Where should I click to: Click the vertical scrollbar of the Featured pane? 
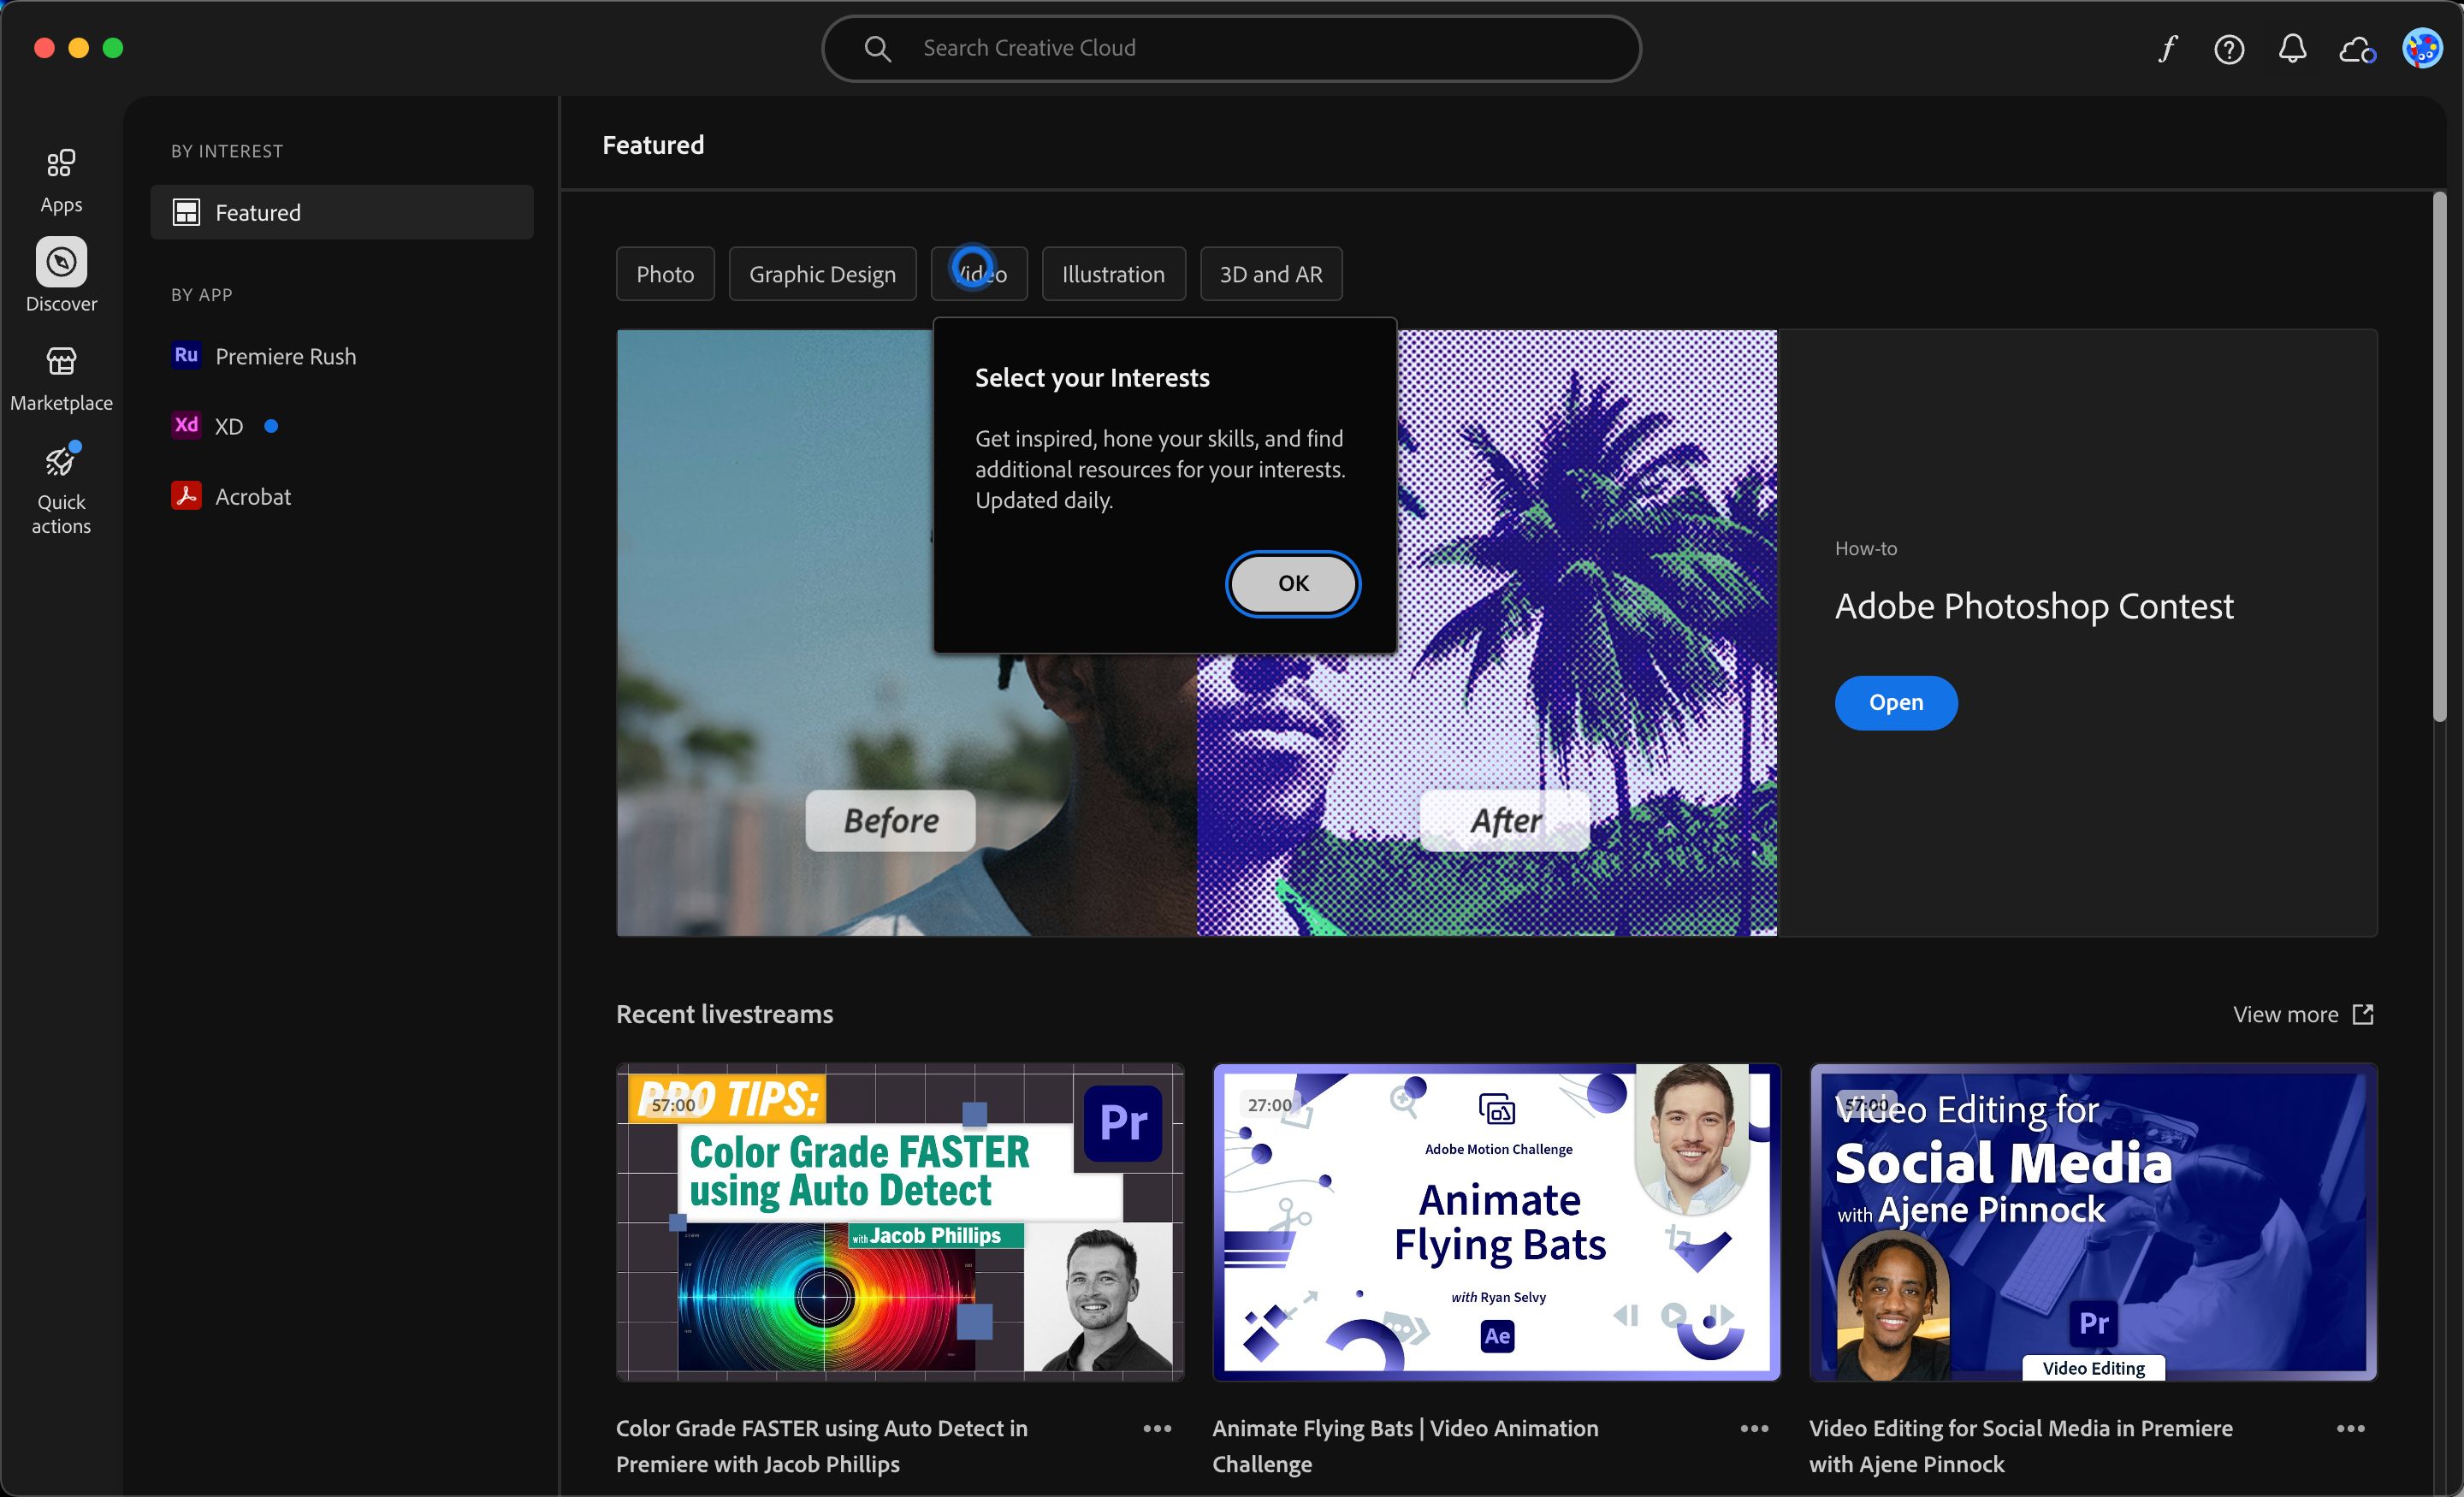pos(2439,456)
